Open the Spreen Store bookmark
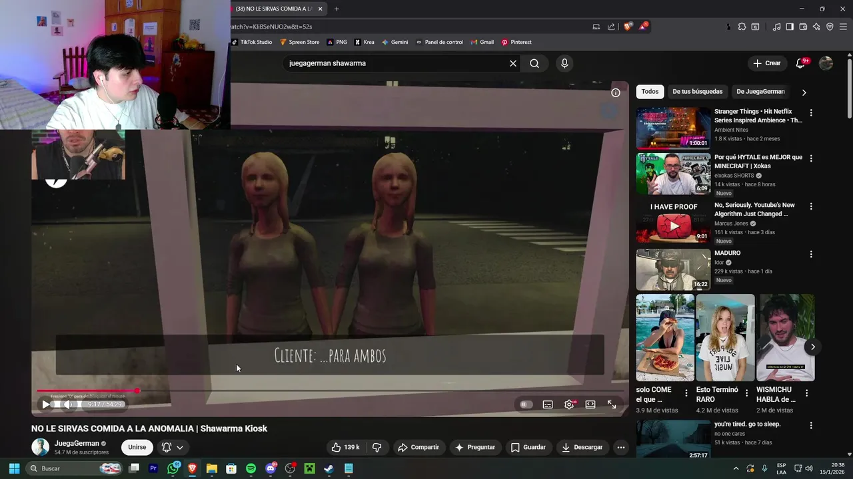Screen dimensions: 853x479 [x=299, y=42]
